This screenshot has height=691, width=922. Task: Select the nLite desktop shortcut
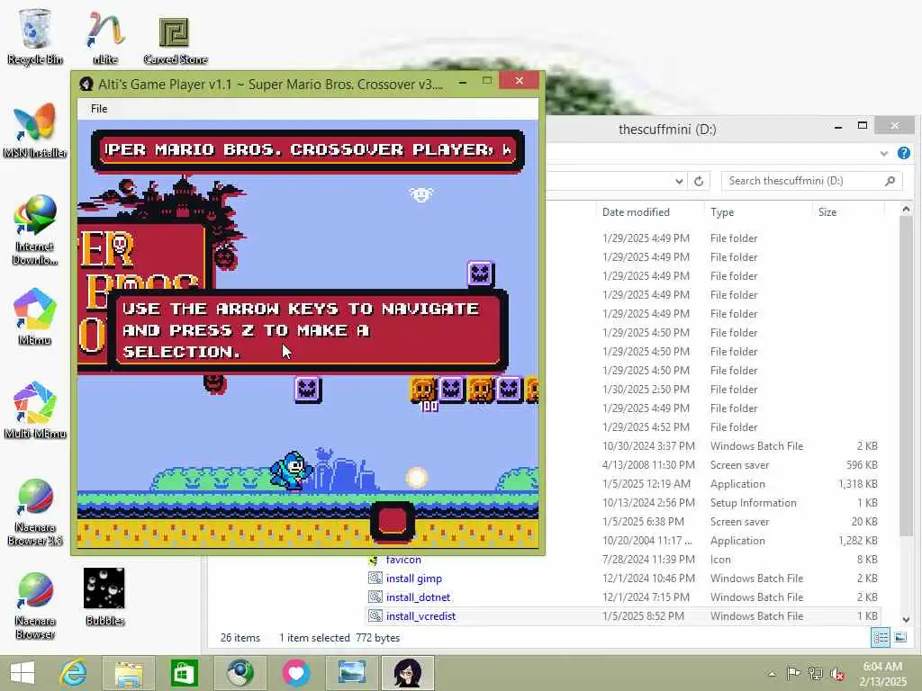point(105,36)
